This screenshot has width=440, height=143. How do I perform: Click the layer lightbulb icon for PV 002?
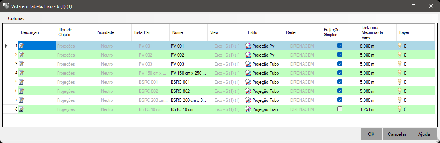click(400, 54)
